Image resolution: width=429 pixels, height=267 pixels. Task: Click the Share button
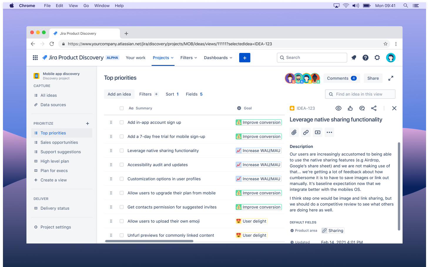click(x=373, y=78)
